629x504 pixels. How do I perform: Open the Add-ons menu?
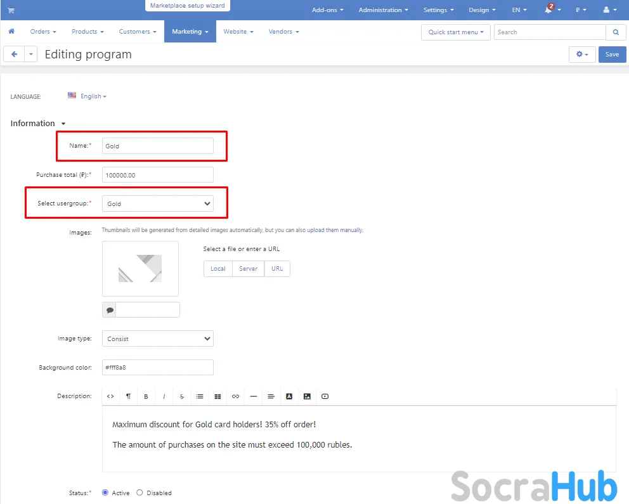tap(327, 10)
